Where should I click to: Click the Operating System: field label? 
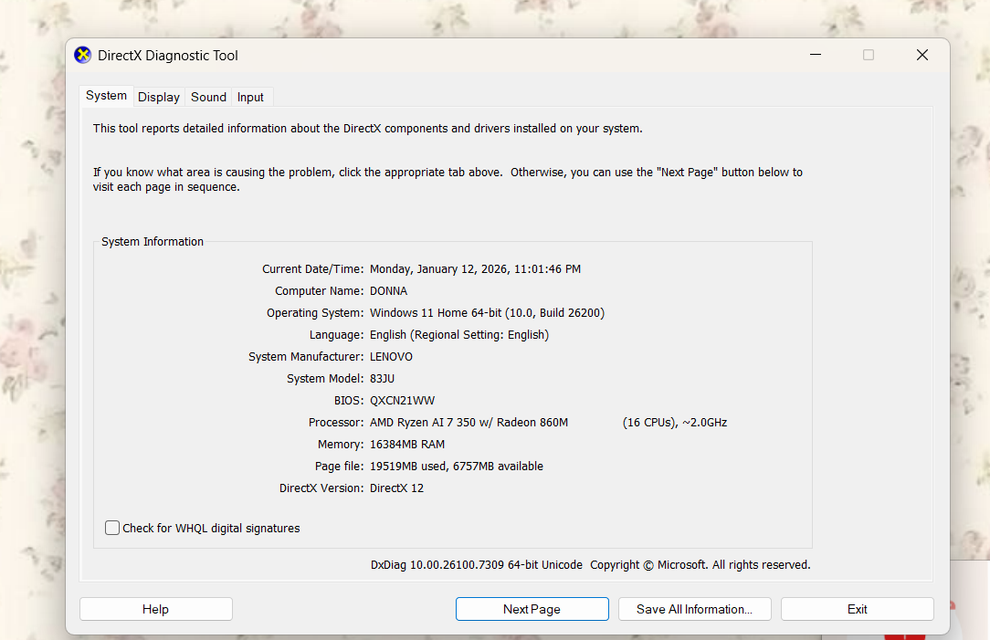tap(315, 313)
